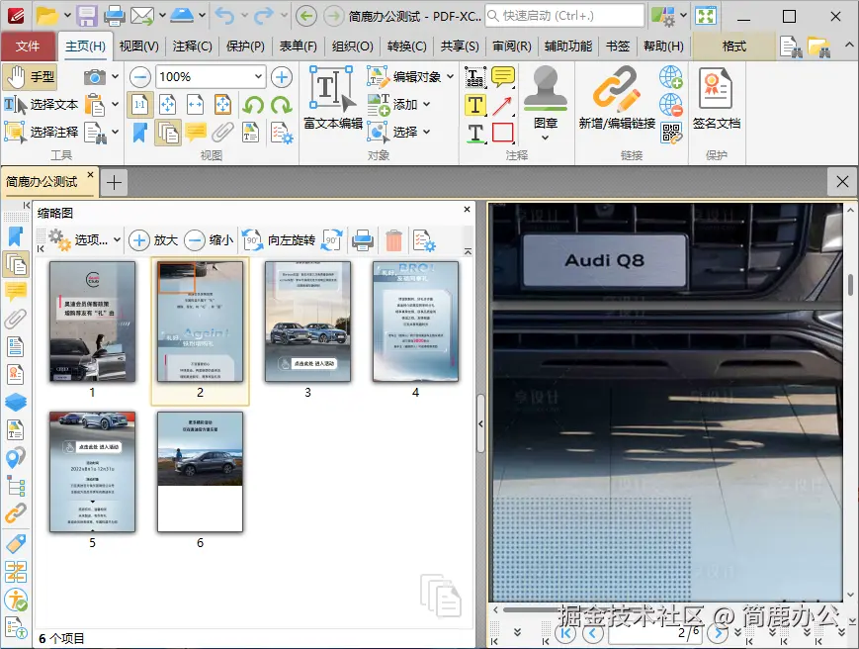
Task: Expand the zoom level 100% dropdown
Action: [259, 77]
